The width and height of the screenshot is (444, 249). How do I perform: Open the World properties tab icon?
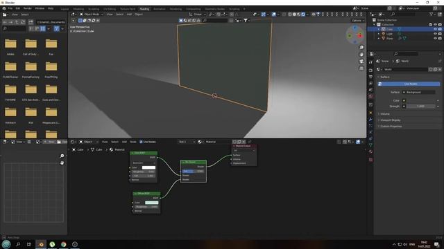pos(370,97)
